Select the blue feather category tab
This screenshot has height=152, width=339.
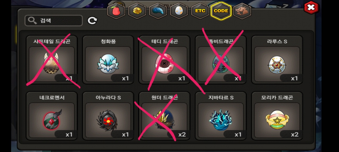(158, 11)
